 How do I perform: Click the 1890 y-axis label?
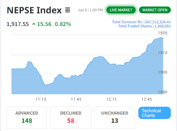click(163, 92)
